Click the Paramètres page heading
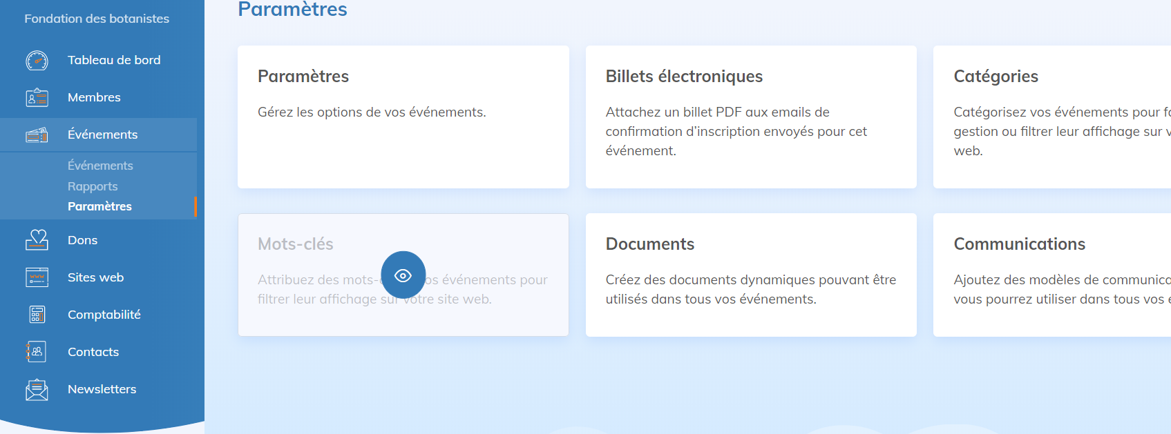Image resolution: width=1171 pixels, height=434 pixels. pos(292,10)
